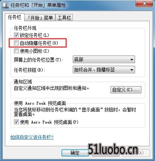
Task: Enable 自动隐藏任务栏 checkbox
Action: tap(16, 43)
